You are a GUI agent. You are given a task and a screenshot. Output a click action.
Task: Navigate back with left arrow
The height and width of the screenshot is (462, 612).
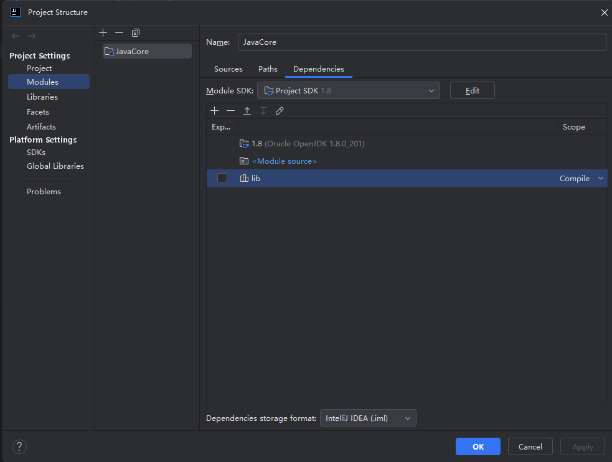click(16, 36)
